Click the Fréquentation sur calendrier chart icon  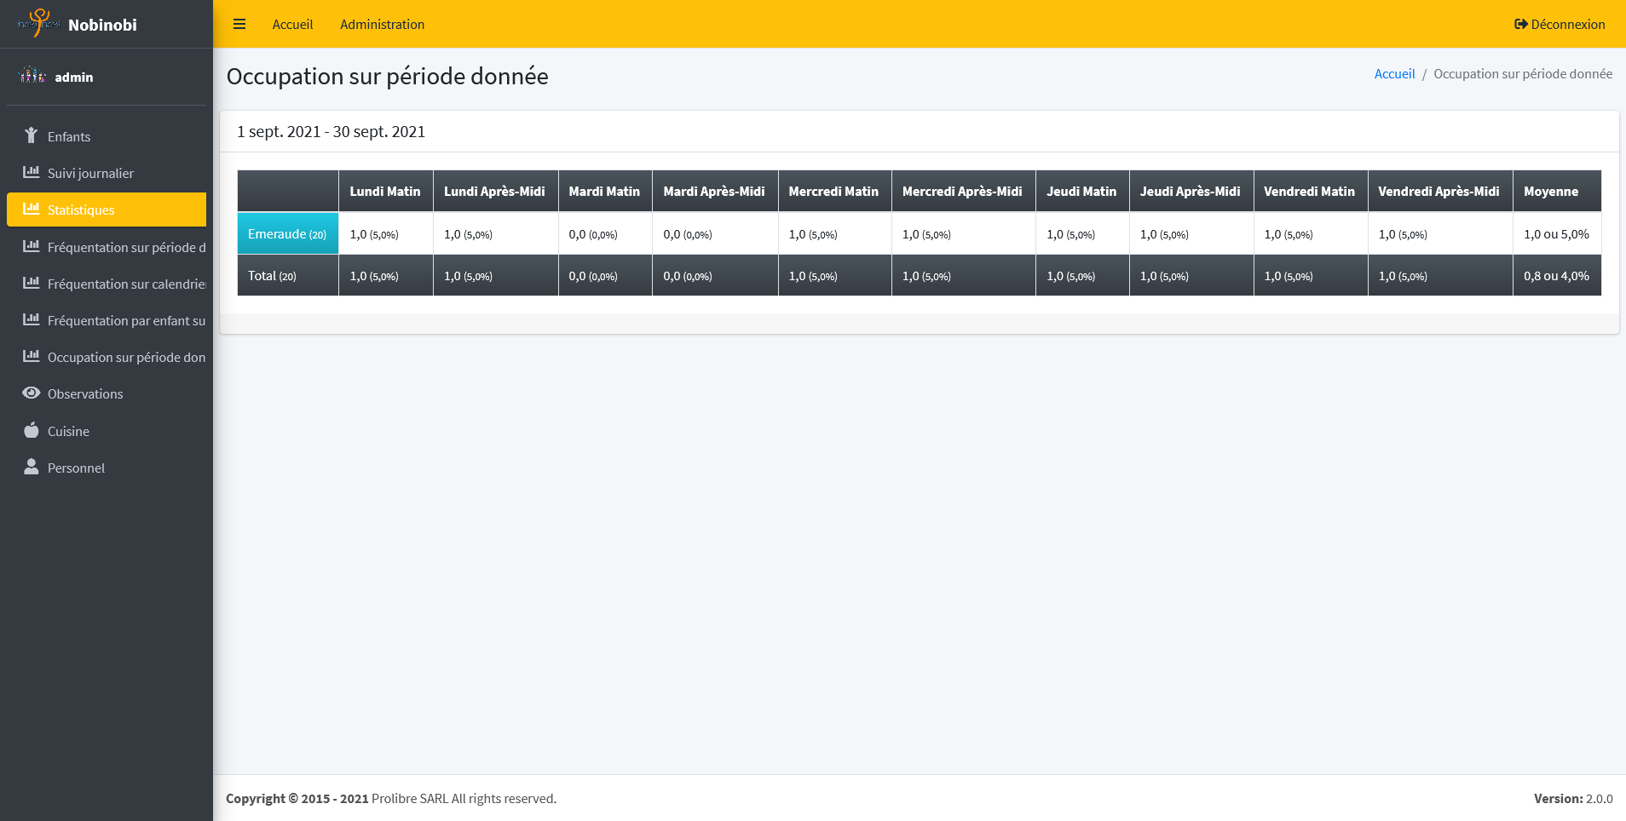32,283
